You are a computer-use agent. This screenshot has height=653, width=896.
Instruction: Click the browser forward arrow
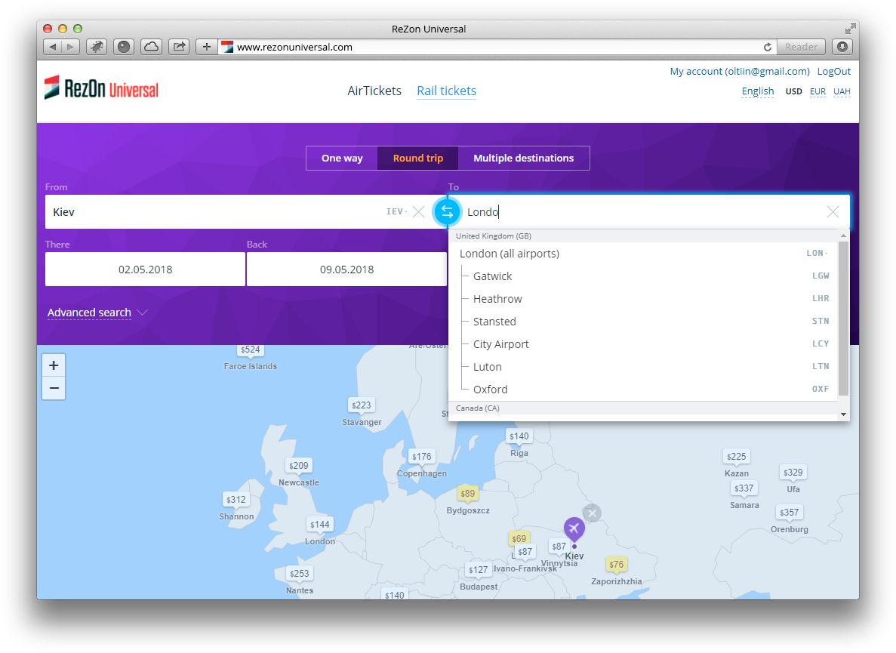click(70, 47)
